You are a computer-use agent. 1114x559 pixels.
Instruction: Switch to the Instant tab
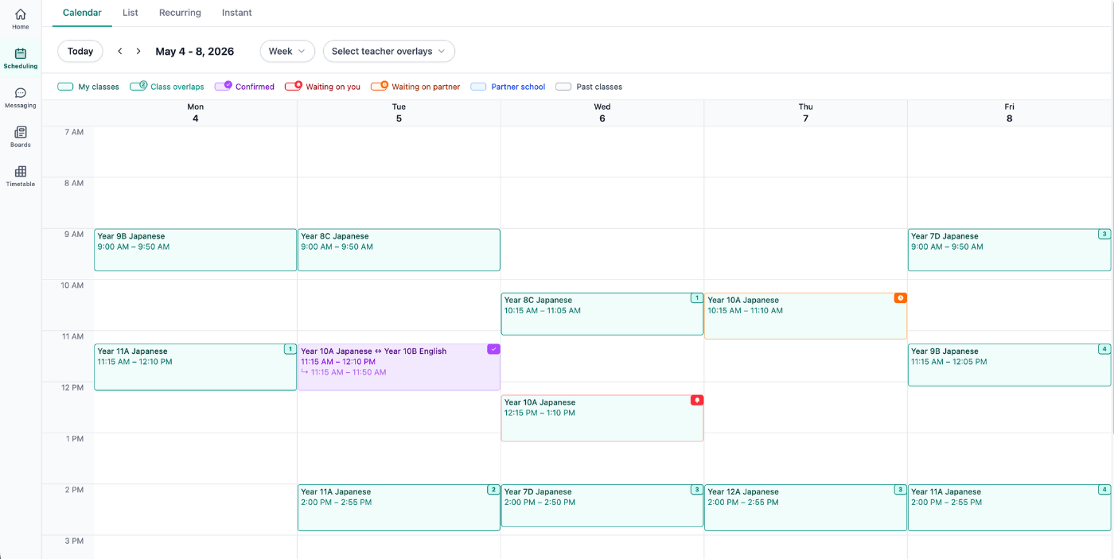coord(237,13)
